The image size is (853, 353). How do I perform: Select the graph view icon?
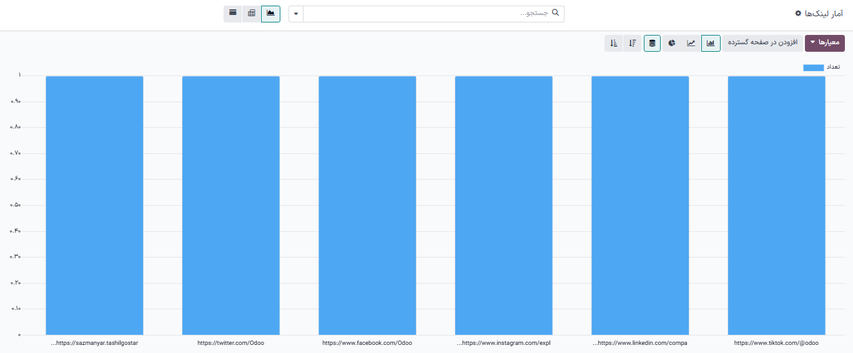(x=270, y=13)
